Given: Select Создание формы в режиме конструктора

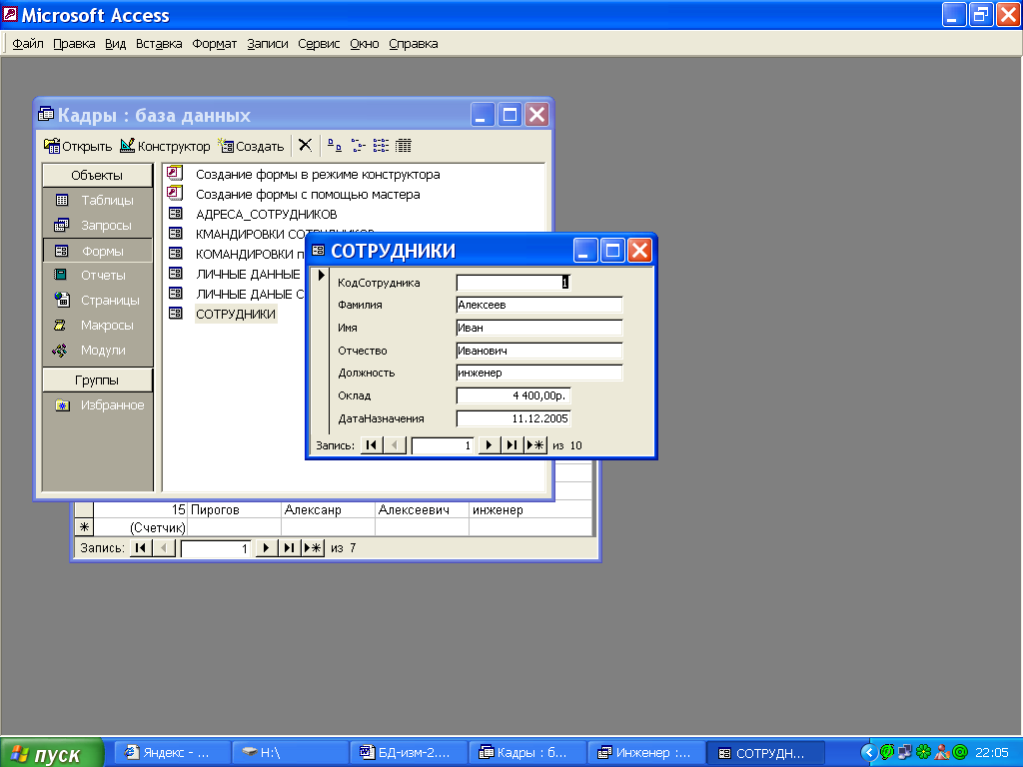Looking at the screenshot, I should point(317,175).
